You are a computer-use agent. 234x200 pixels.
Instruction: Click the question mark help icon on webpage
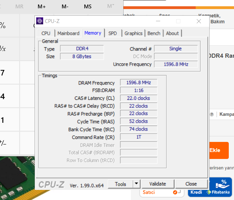tap(212, 114)
